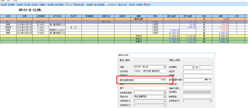This screenshot has height=108, width=248.
Task: Click 取消过账 in the toolbar
Action: click(79, 5)
